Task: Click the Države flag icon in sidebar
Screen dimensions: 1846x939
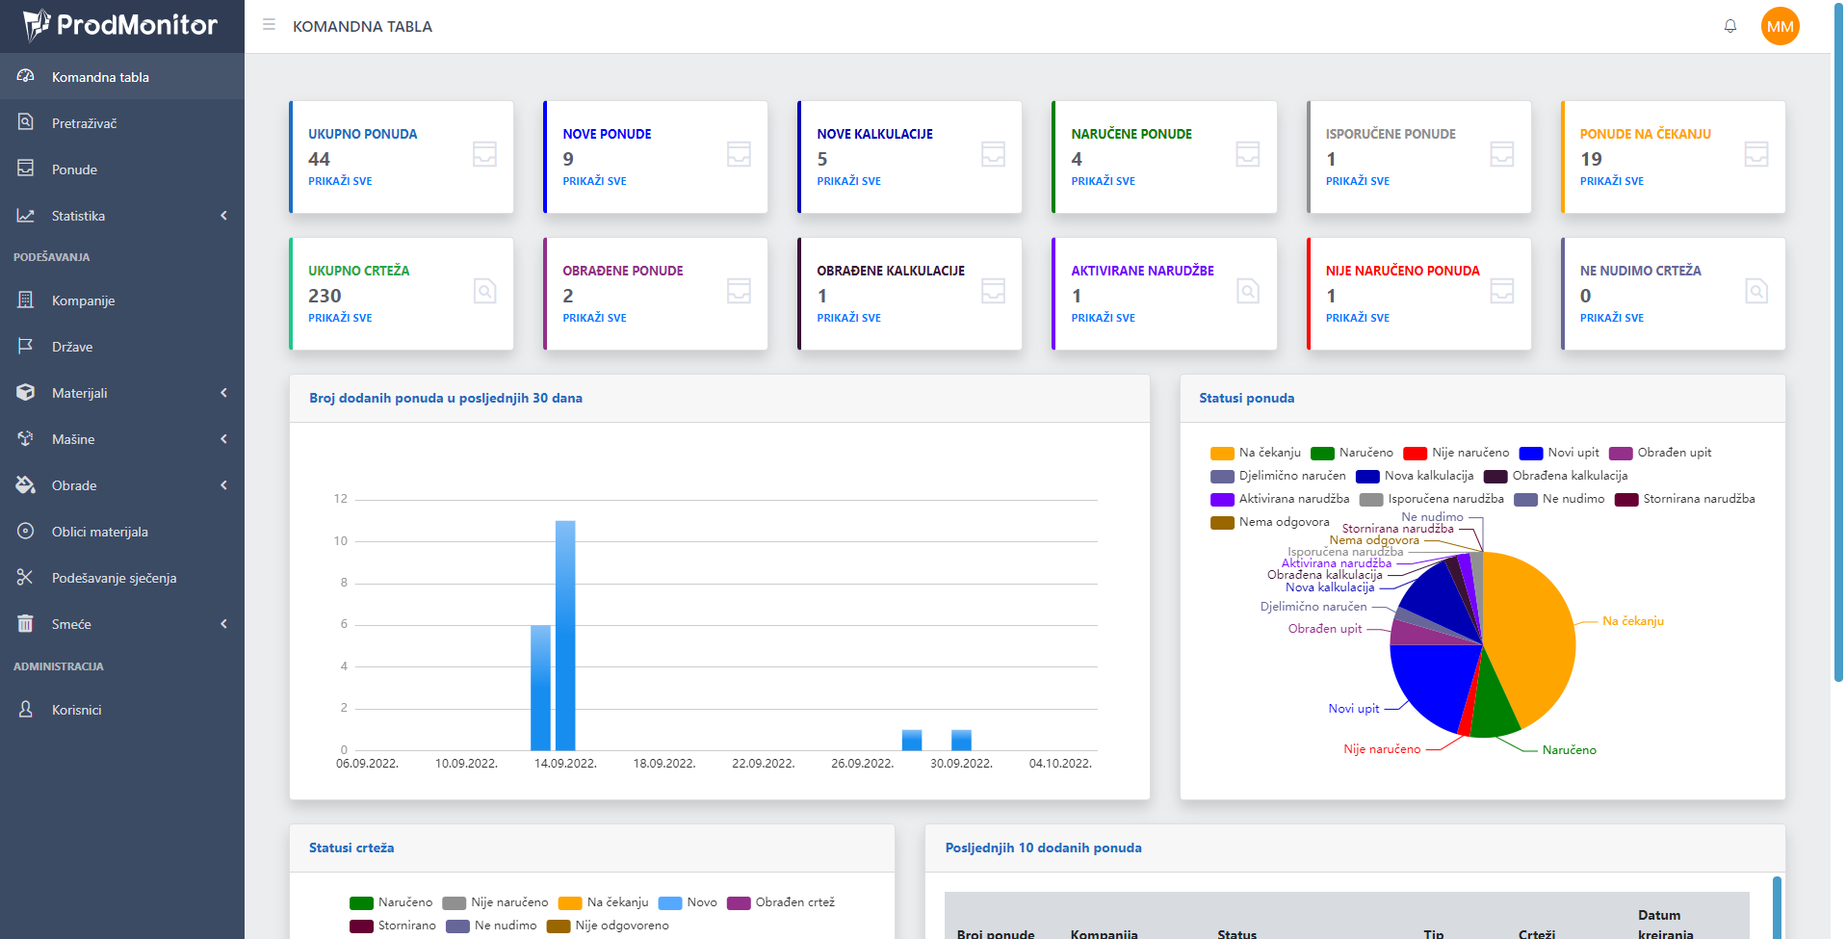Action: [x=26, y=347]
